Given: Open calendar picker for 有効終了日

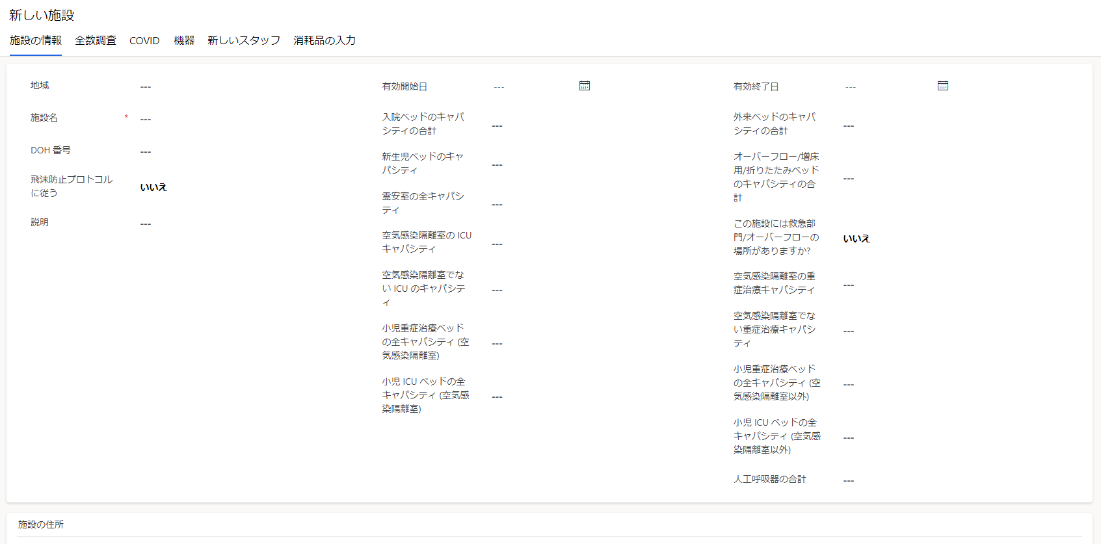Looking at the screenshot, I should [943, 86].
